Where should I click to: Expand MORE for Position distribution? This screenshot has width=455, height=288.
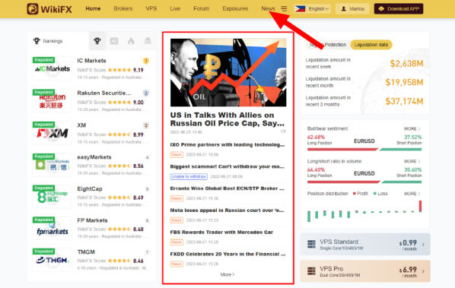click(412, 194)
